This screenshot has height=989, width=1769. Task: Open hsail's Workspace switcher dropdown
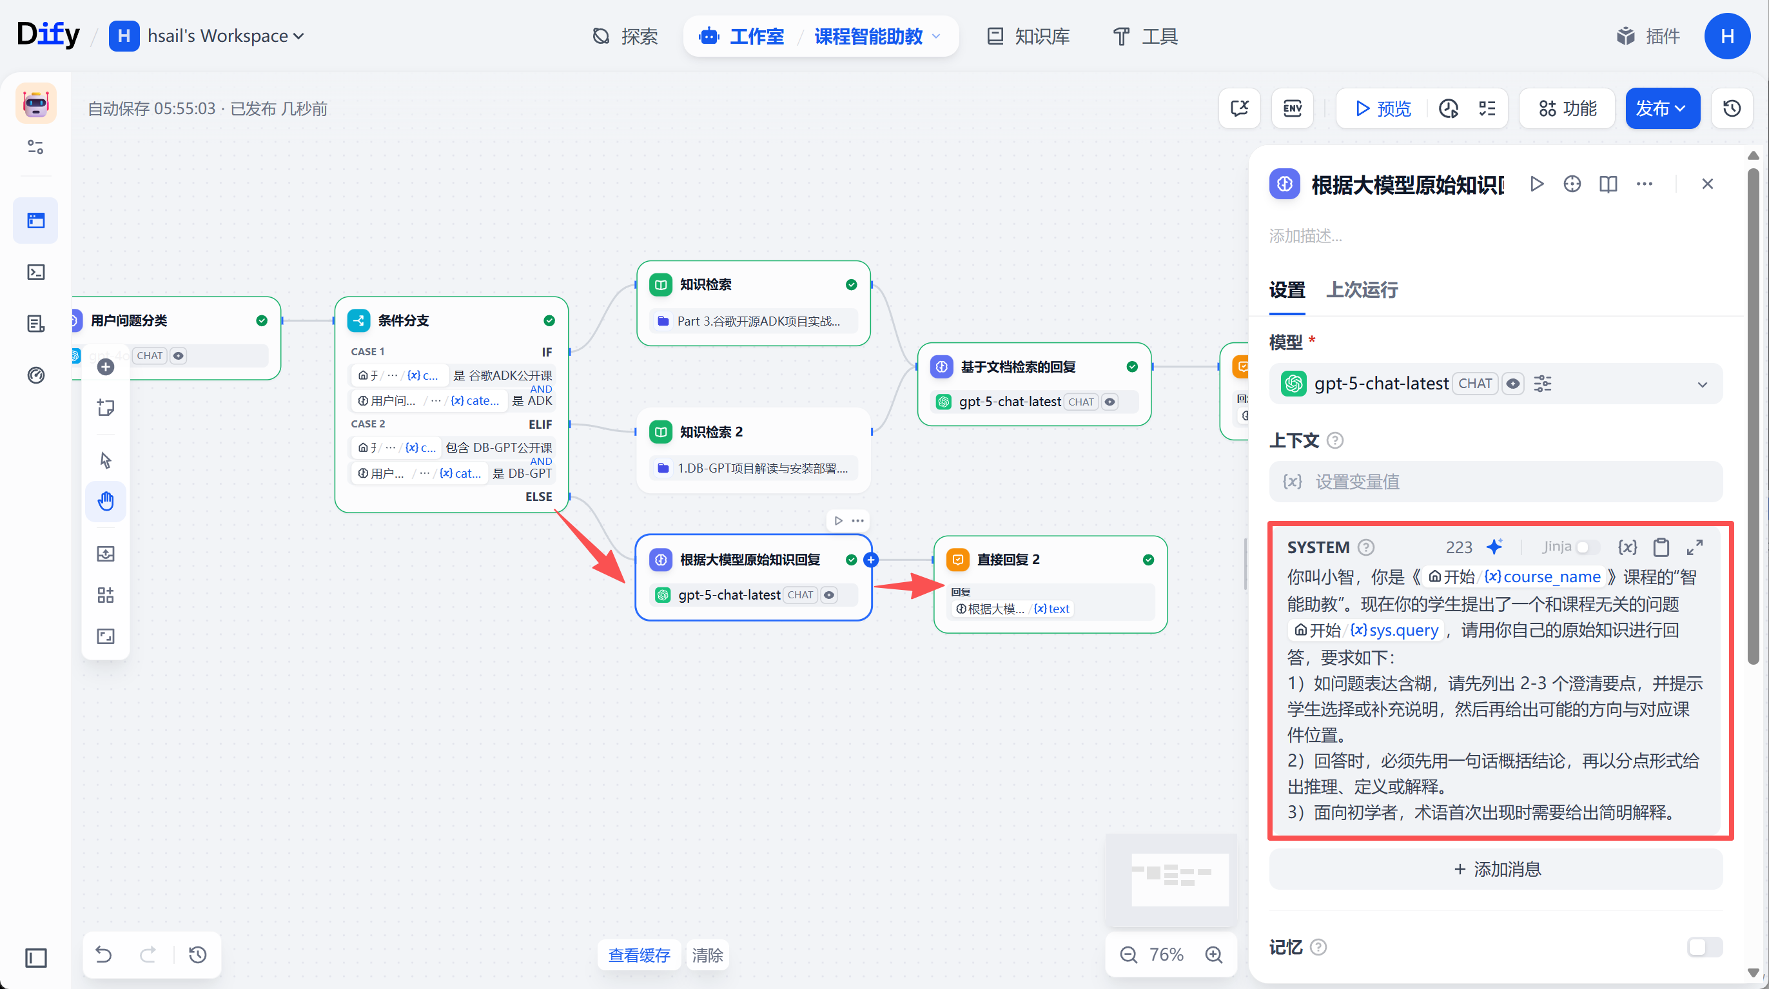click(x=207, y=35)
